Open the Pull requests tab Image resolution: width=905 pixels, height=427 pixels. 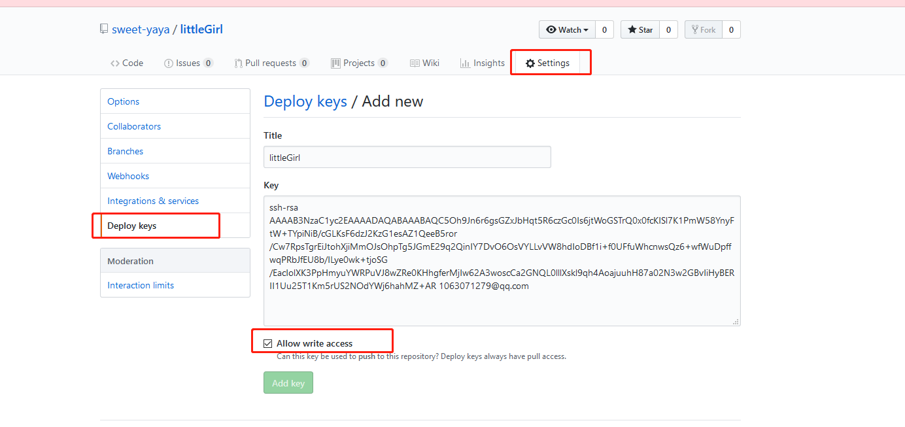point(271,63)
